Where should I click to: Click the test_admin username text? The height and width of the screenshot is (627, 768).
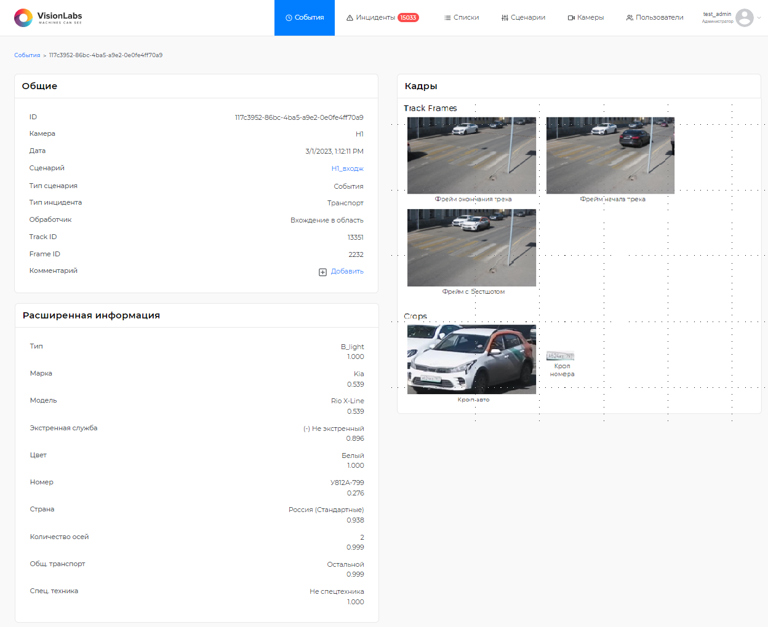point(718,14)
